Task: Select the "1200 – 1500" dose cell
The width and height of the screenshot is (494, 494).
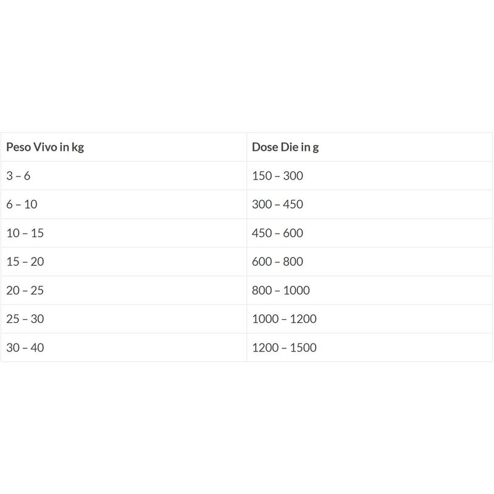Action: click(x=284, y=348)
